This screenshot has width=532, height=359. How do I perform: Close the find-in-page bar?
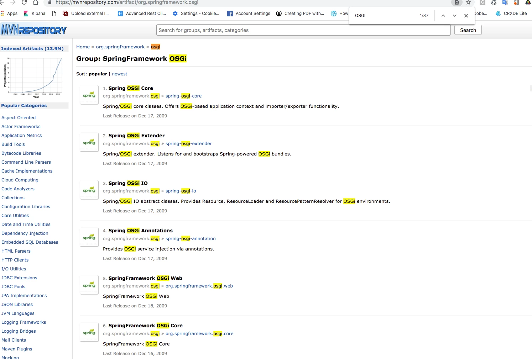(466, 16)
